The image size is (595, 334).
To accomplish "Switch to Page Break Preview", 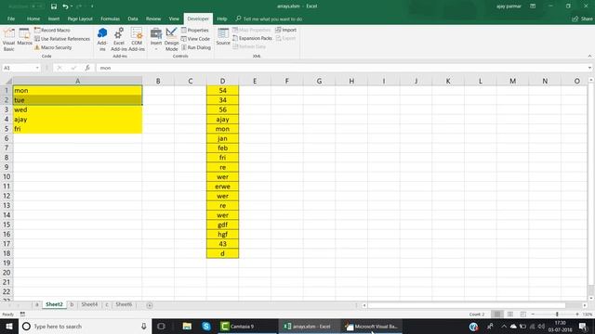I will (x=523, y=315).
